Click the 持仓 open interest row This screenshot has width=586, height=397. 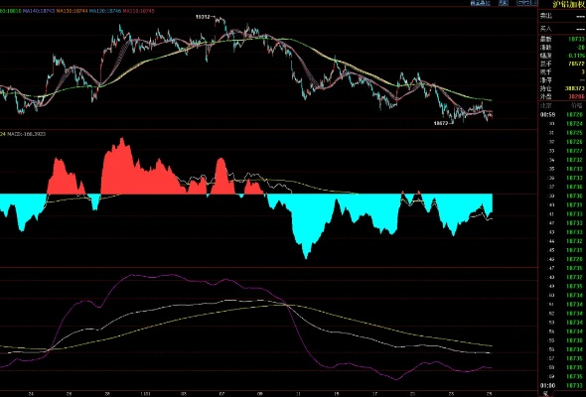(562, 88)
